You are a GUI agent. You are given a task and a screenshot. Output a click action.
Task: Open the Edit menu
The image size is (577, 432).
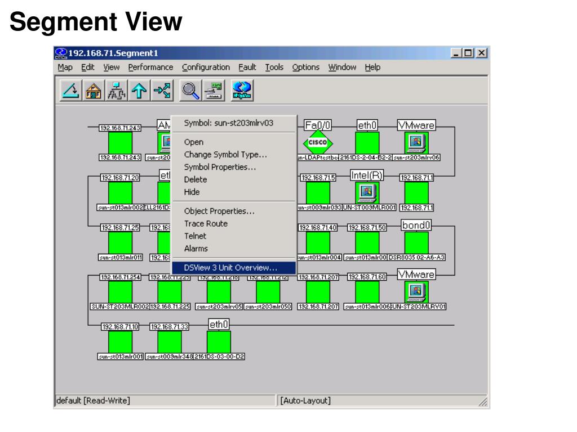pos(87,67)
